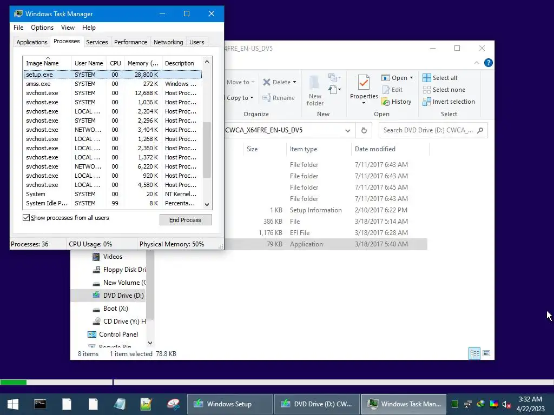Open the notepad with pencil taskbar icon
The image size is (554, 415).
point(146,404)
